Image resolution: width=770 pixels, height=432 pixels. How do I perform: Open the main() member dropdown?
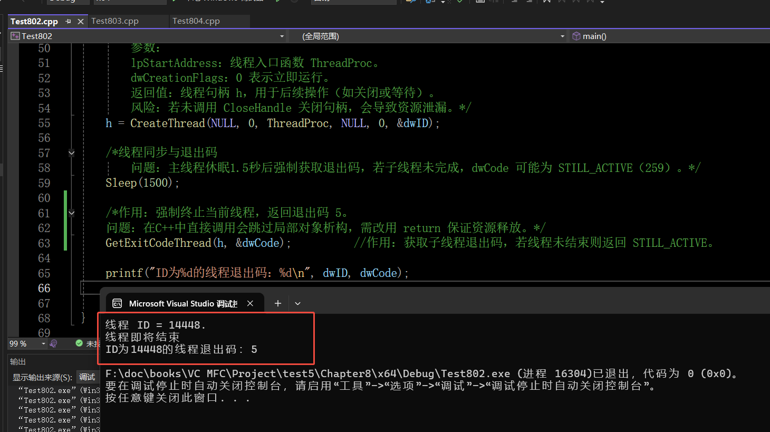(x=670, y=36)
